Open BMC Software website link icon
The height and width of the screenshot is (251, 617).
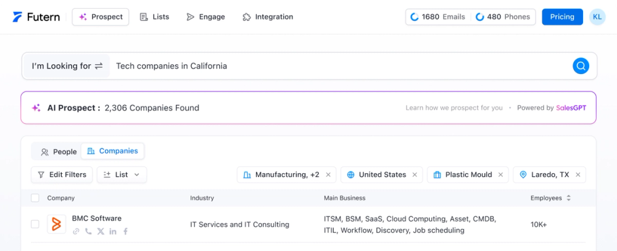coord(76,231)
